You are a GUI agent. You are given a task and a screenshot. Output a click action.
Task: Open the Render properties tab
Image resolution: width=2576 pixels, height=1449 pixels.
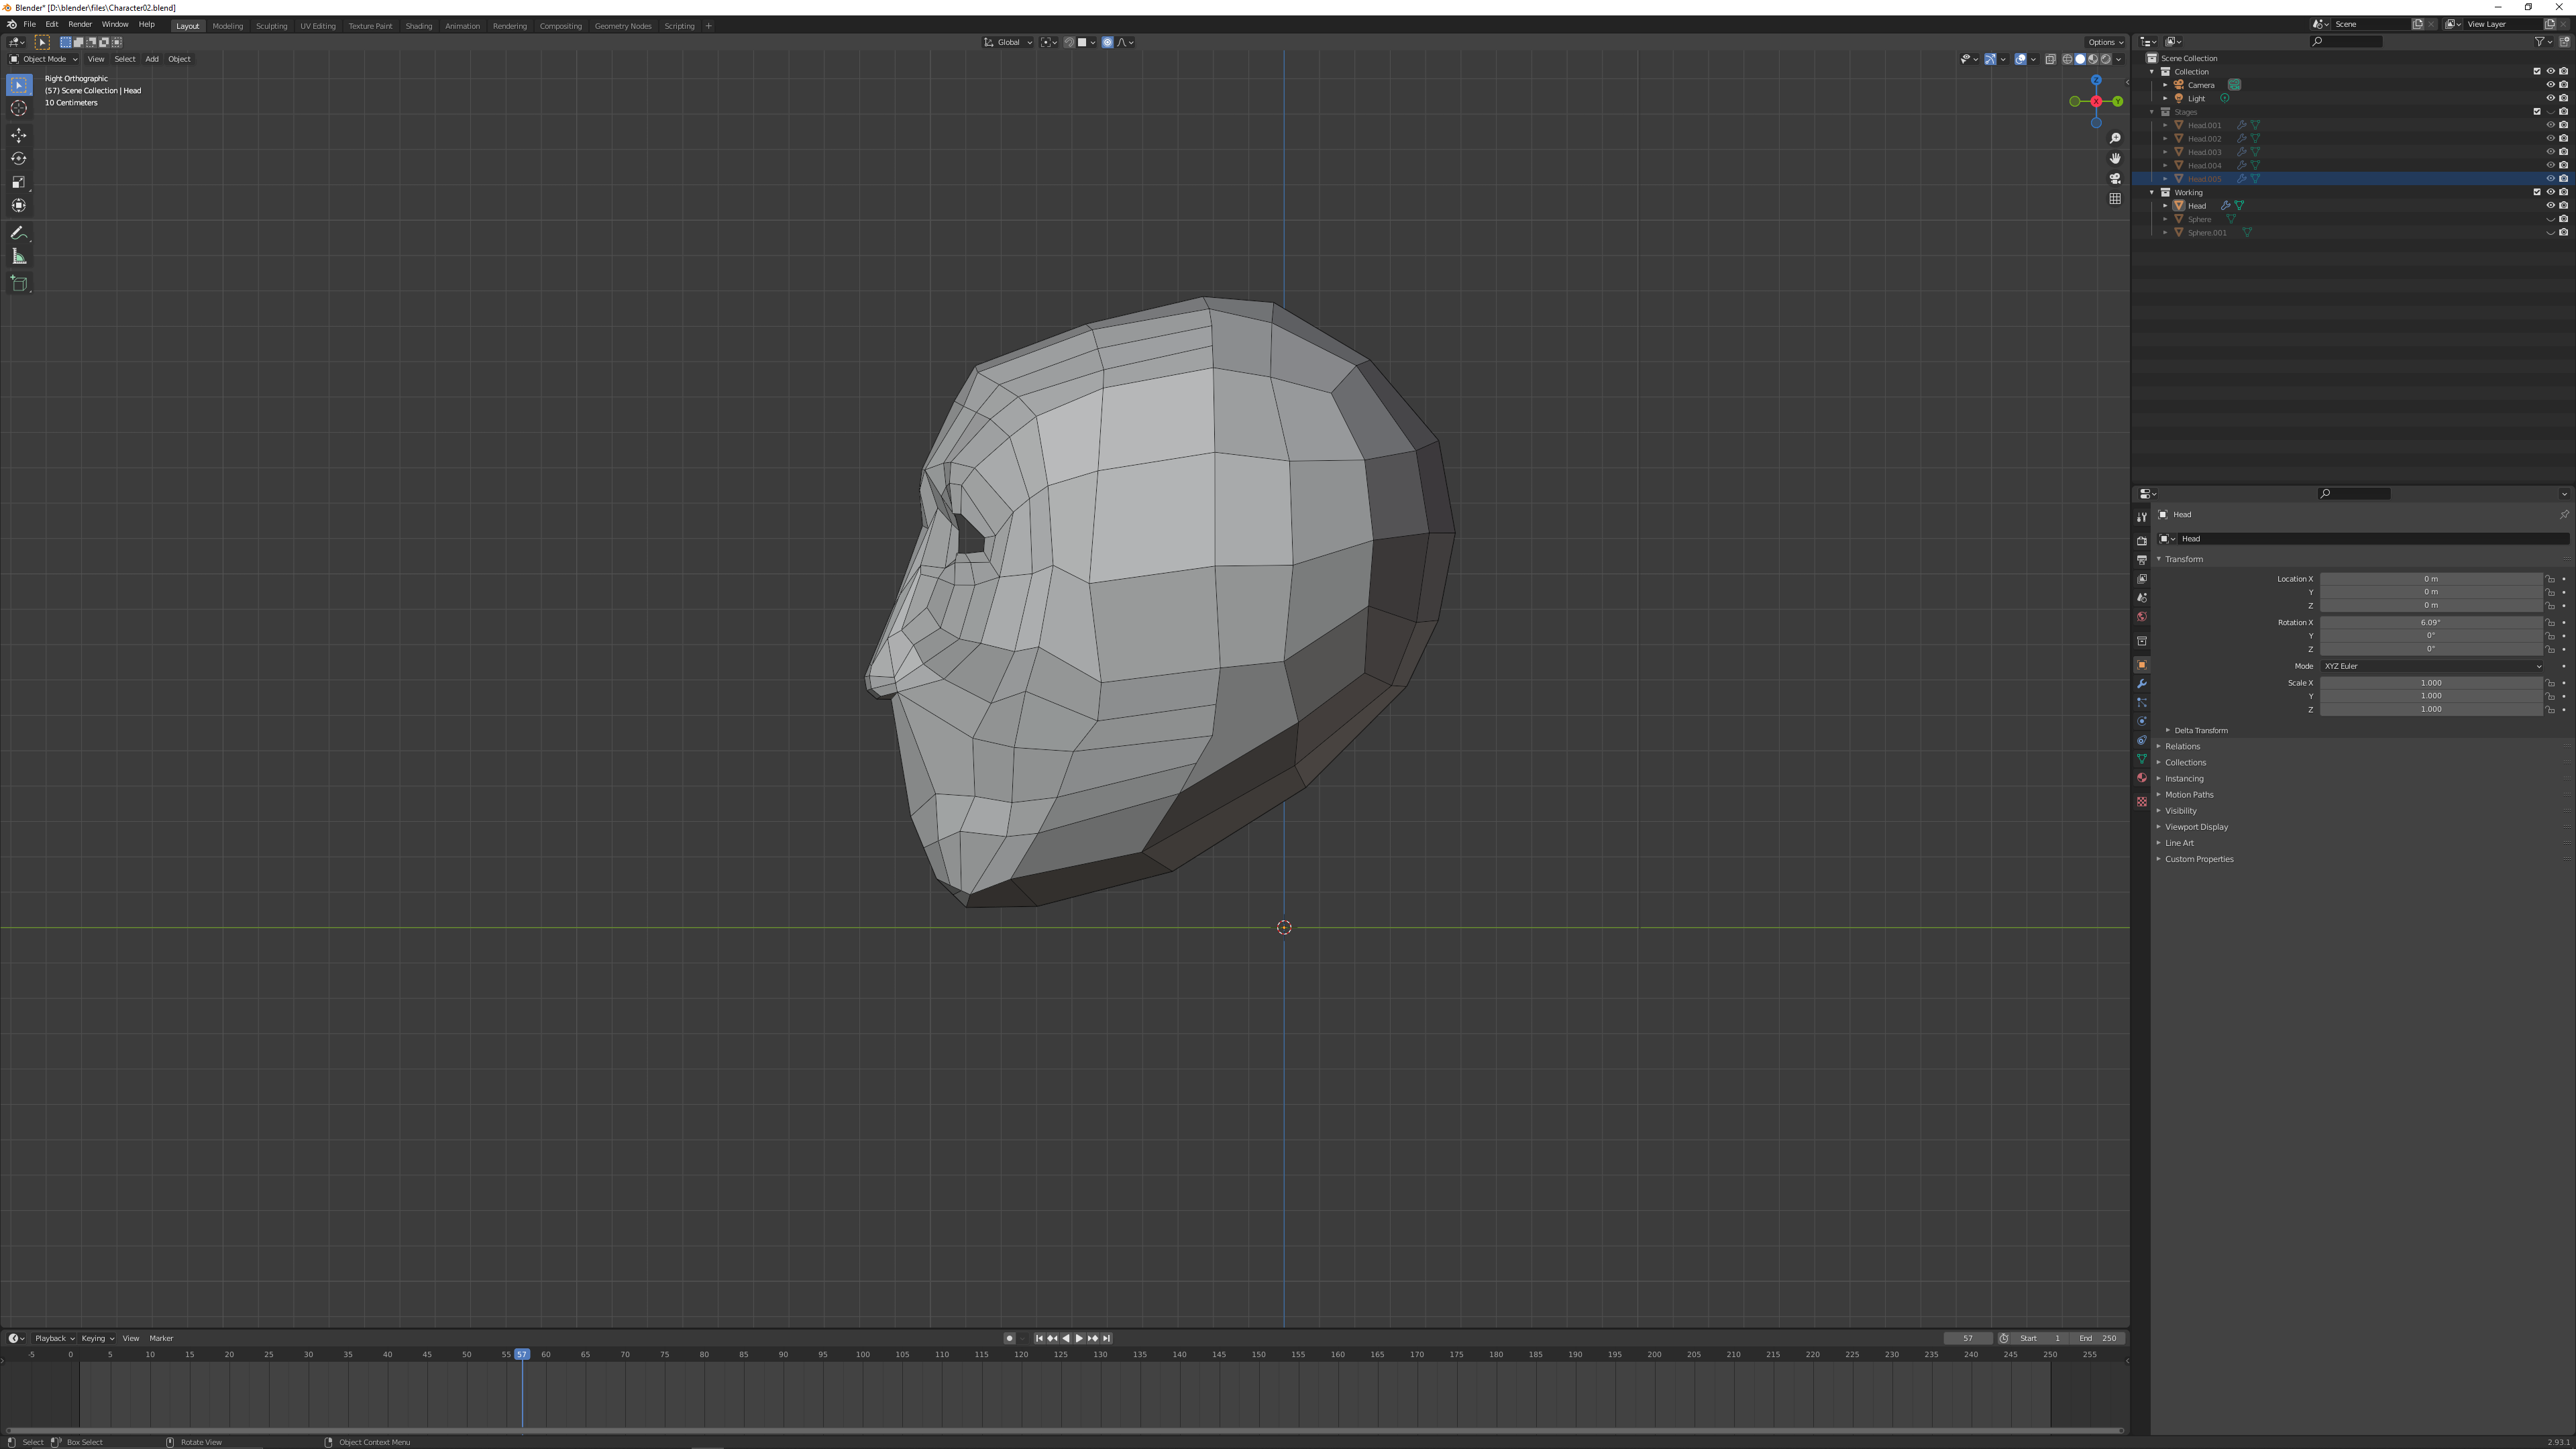(x=2142, y=541)
